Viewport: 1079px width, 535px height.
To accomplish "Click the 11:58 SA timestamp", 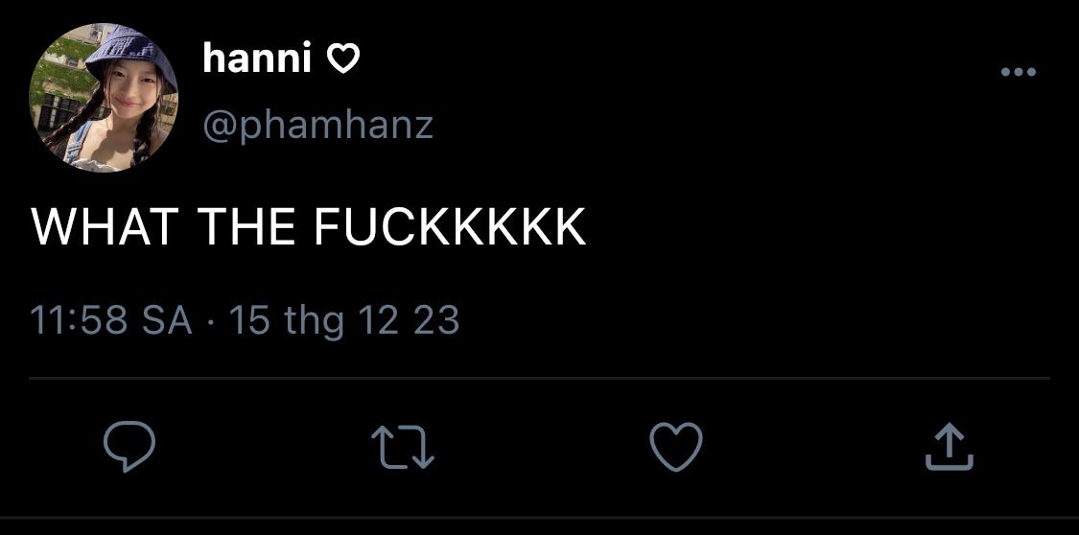I will [111, 320].
